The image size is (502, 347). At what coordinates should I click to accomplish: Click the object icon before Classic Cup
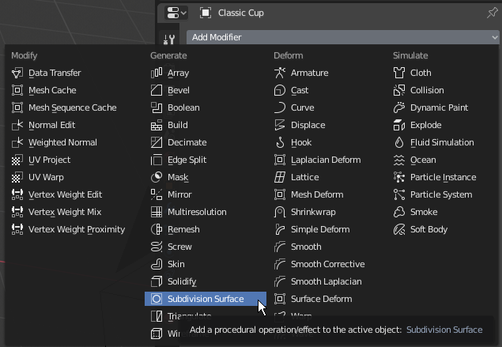(x=206, y=13)
